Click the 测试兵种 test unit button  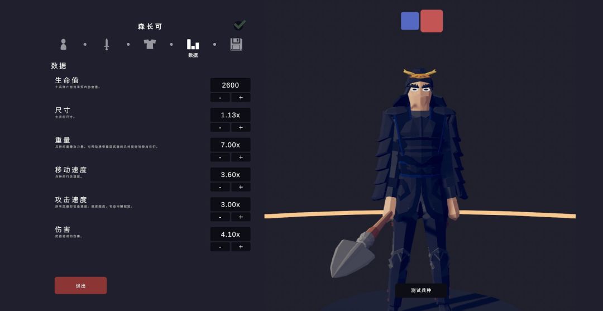[x=421, y=290]
